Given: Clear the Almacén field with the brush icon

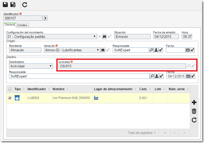Looking at the screenshot, I should coord(108,50).
